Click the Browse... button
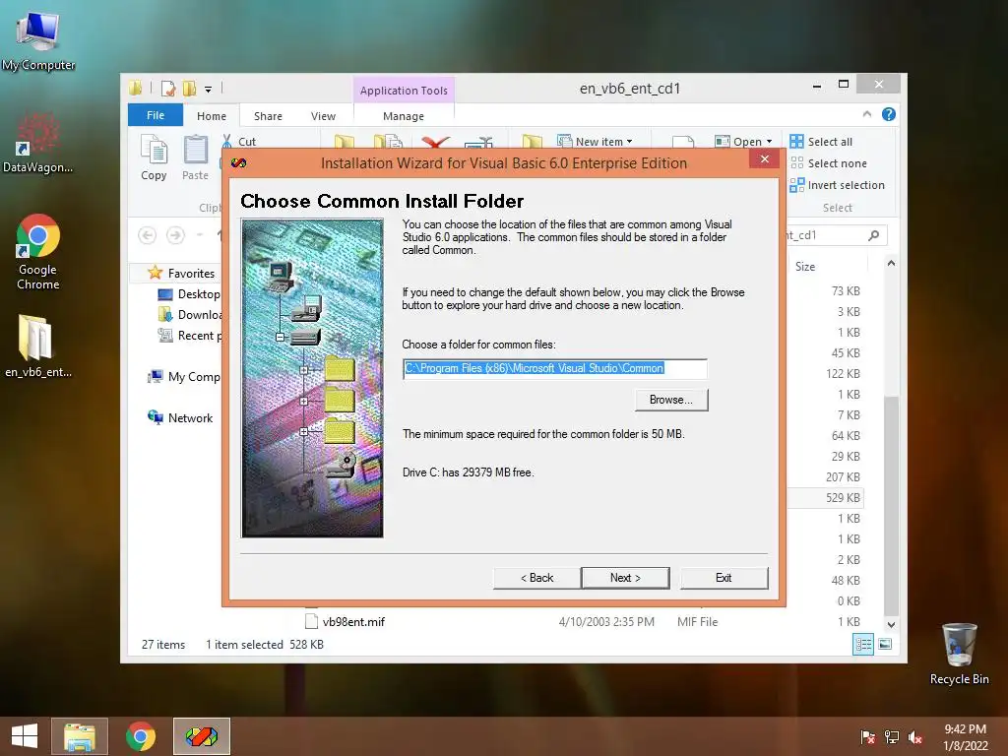This screenshot has height=756, width=1008. click(671, 400)
